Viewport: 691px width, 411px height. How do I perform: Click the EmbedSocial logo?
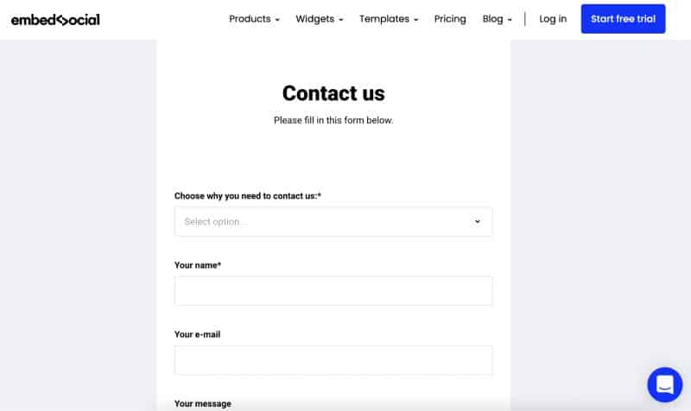(x=55, y=20)
